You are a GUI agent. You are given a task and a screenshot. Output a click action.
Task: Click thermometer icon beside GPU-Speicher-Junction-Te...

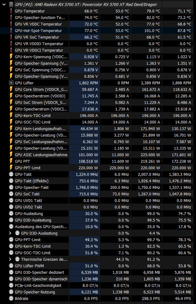[11, 18]
